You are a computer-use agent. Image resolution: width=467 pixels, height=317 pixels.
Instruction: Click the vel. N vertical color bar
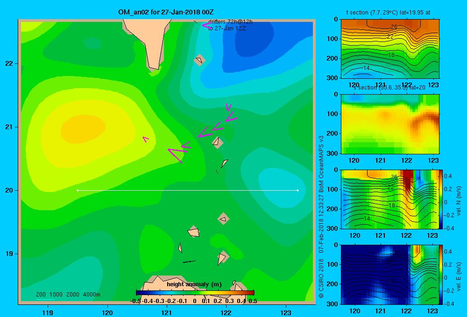[441, 199]
